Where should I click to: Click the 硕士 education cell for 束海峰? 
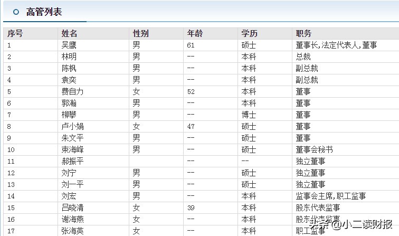[x=249, y=149]
